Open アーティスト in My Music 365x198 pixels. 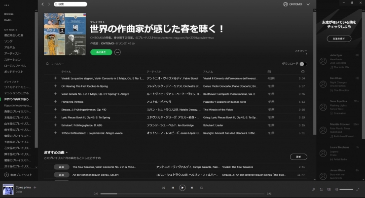point(12,53)
